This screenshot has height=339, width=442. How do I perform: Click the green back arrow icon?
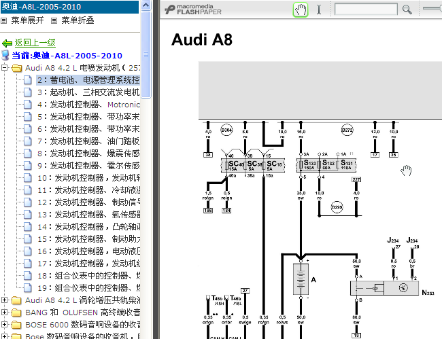pyautogui.click(x=7, y=43)
